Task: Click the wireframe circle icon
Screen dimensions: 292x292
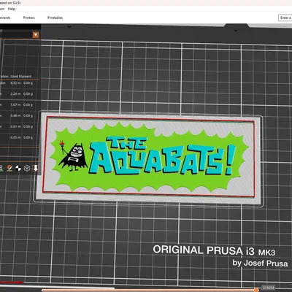Action: pyautogui.click(x=27, y=168)
